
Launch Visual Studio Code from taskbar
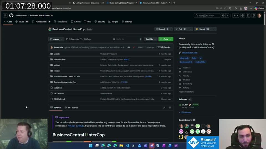click(127, 146)
